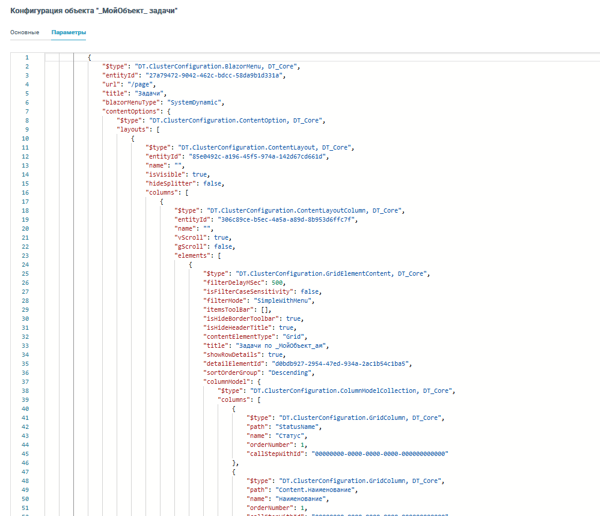The width and height of the screenshot is (600, 516).
Task: Click line number 1 in the gutter
Action: (27, 58)
